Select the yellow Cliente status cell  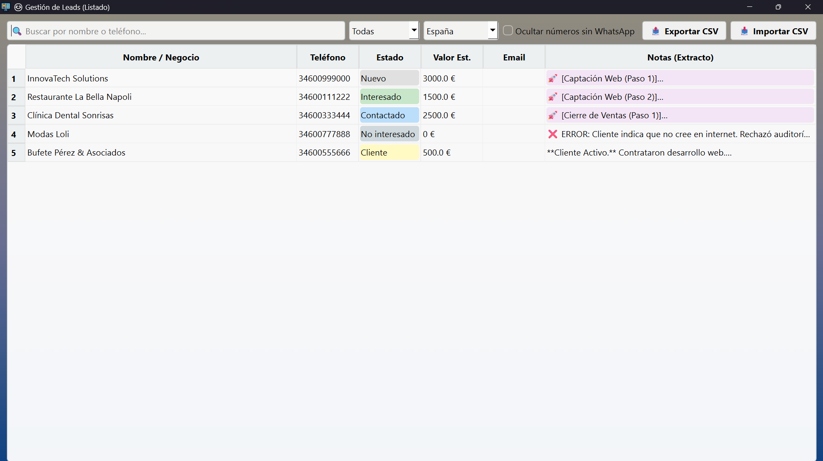click(x=389, y=153)
